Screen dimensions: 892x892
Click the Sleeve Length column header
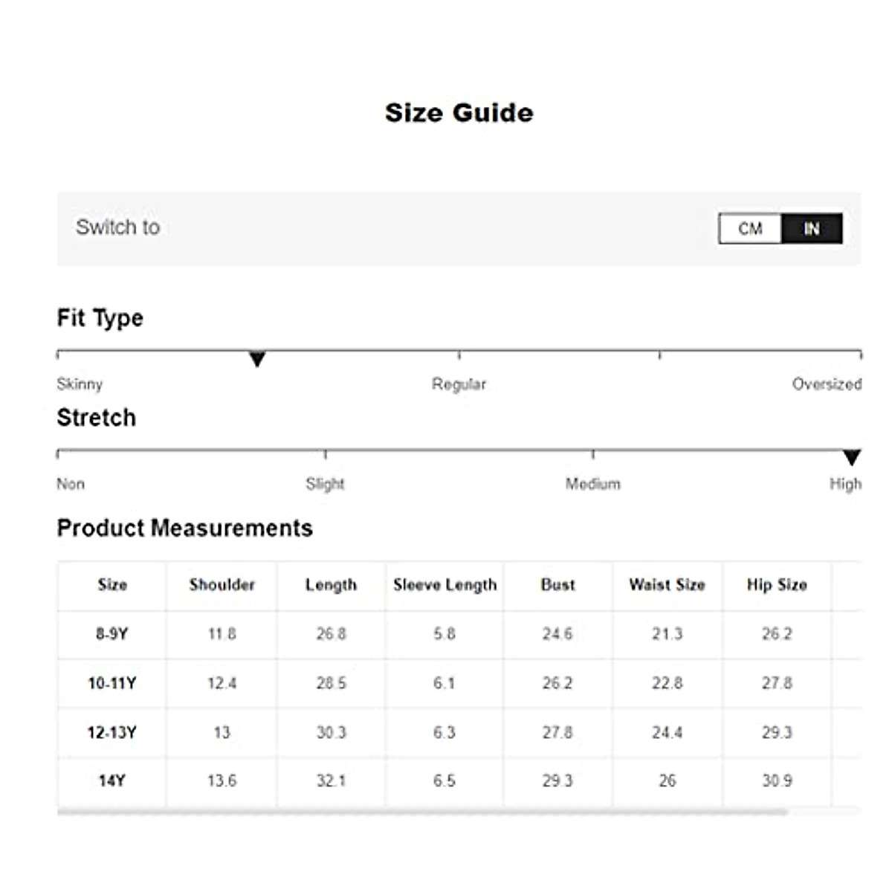(445, 585)
